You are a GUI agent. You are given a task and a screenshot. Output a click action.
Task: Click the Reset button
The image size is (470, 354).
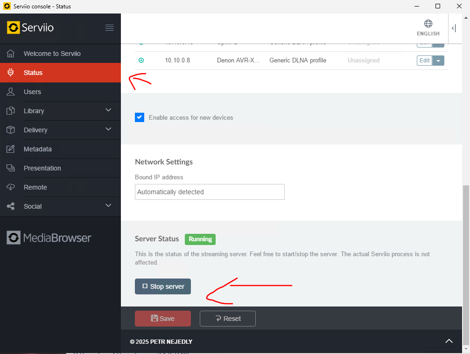point(227,319)
